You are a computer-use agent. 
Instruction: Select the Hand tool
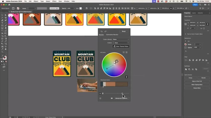click(x=6, y=49)
